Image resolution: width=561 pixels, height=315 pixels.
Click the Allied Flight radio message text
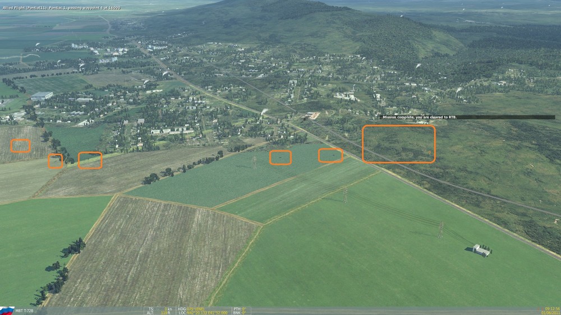point(62,7)
